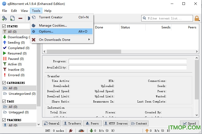
Task: Select the Uncategorized (0) category
Action: [x=19, y=93]
